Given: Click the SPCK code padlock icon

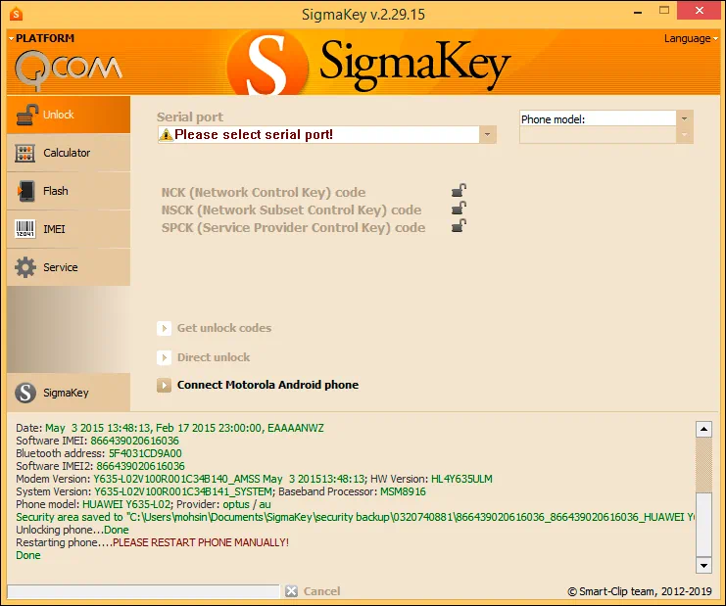Looking at the screenshot, I should [x=459, y=226].
